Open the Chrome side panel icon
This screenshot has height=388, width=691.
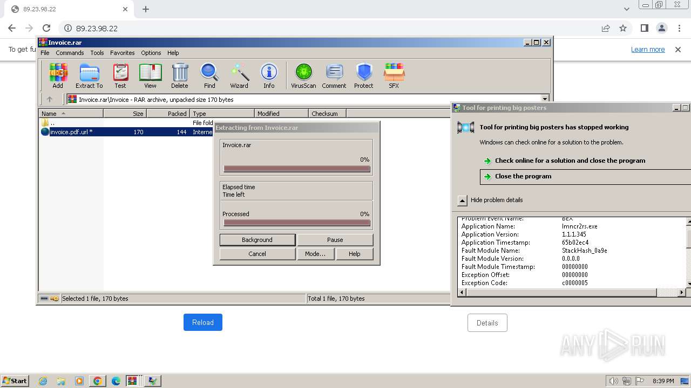click(x=644, y=28)
